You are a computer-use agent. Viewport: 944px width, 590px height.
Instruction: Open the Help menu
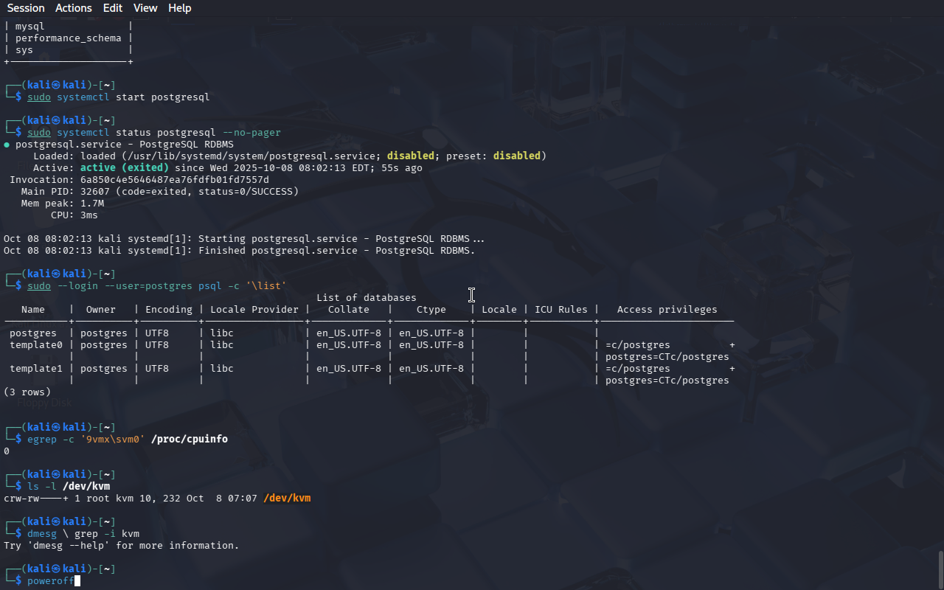[179, 8]
